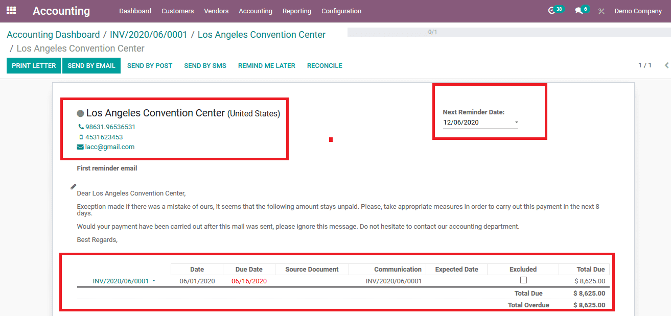Click the Source Document column header
The width and height of the screenshot is (671, 316).
pyautogui.click(x=312, y=269)
